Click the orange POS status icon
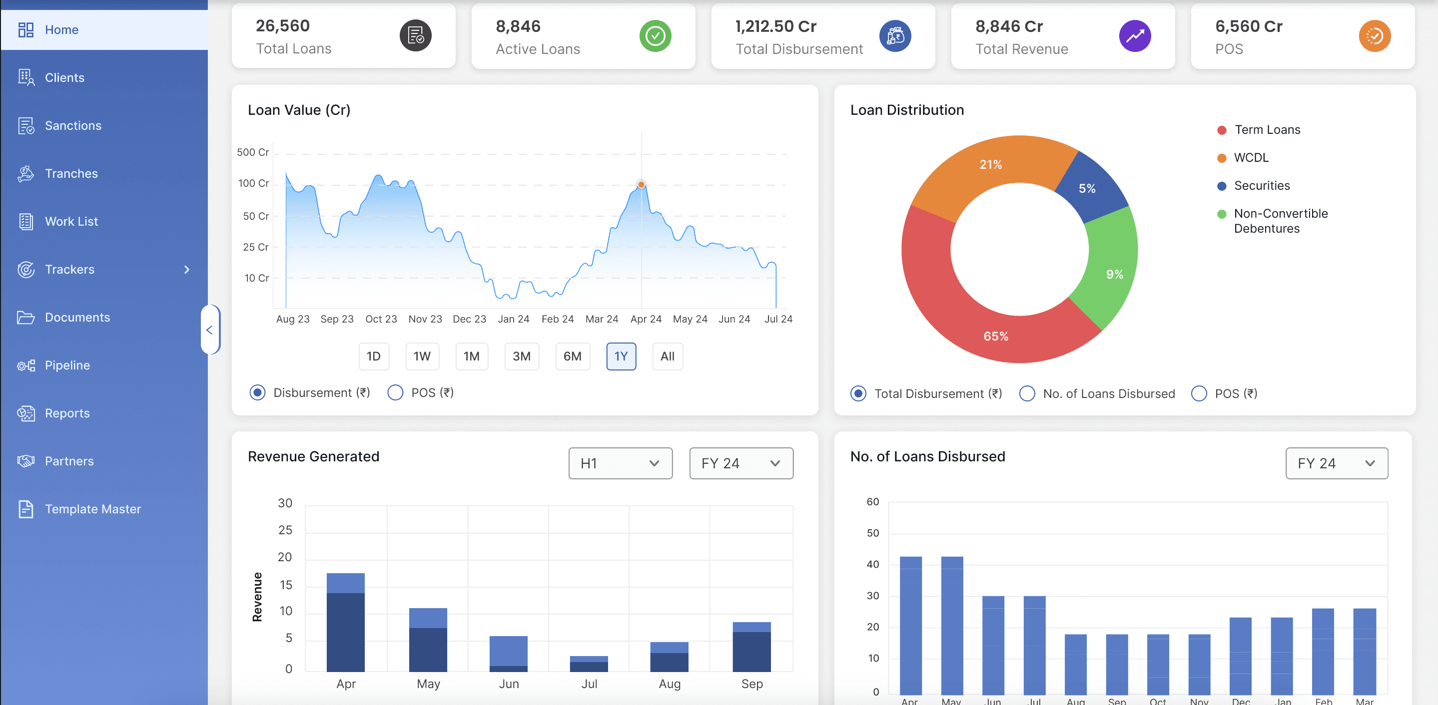 (x=1374, y=36)
